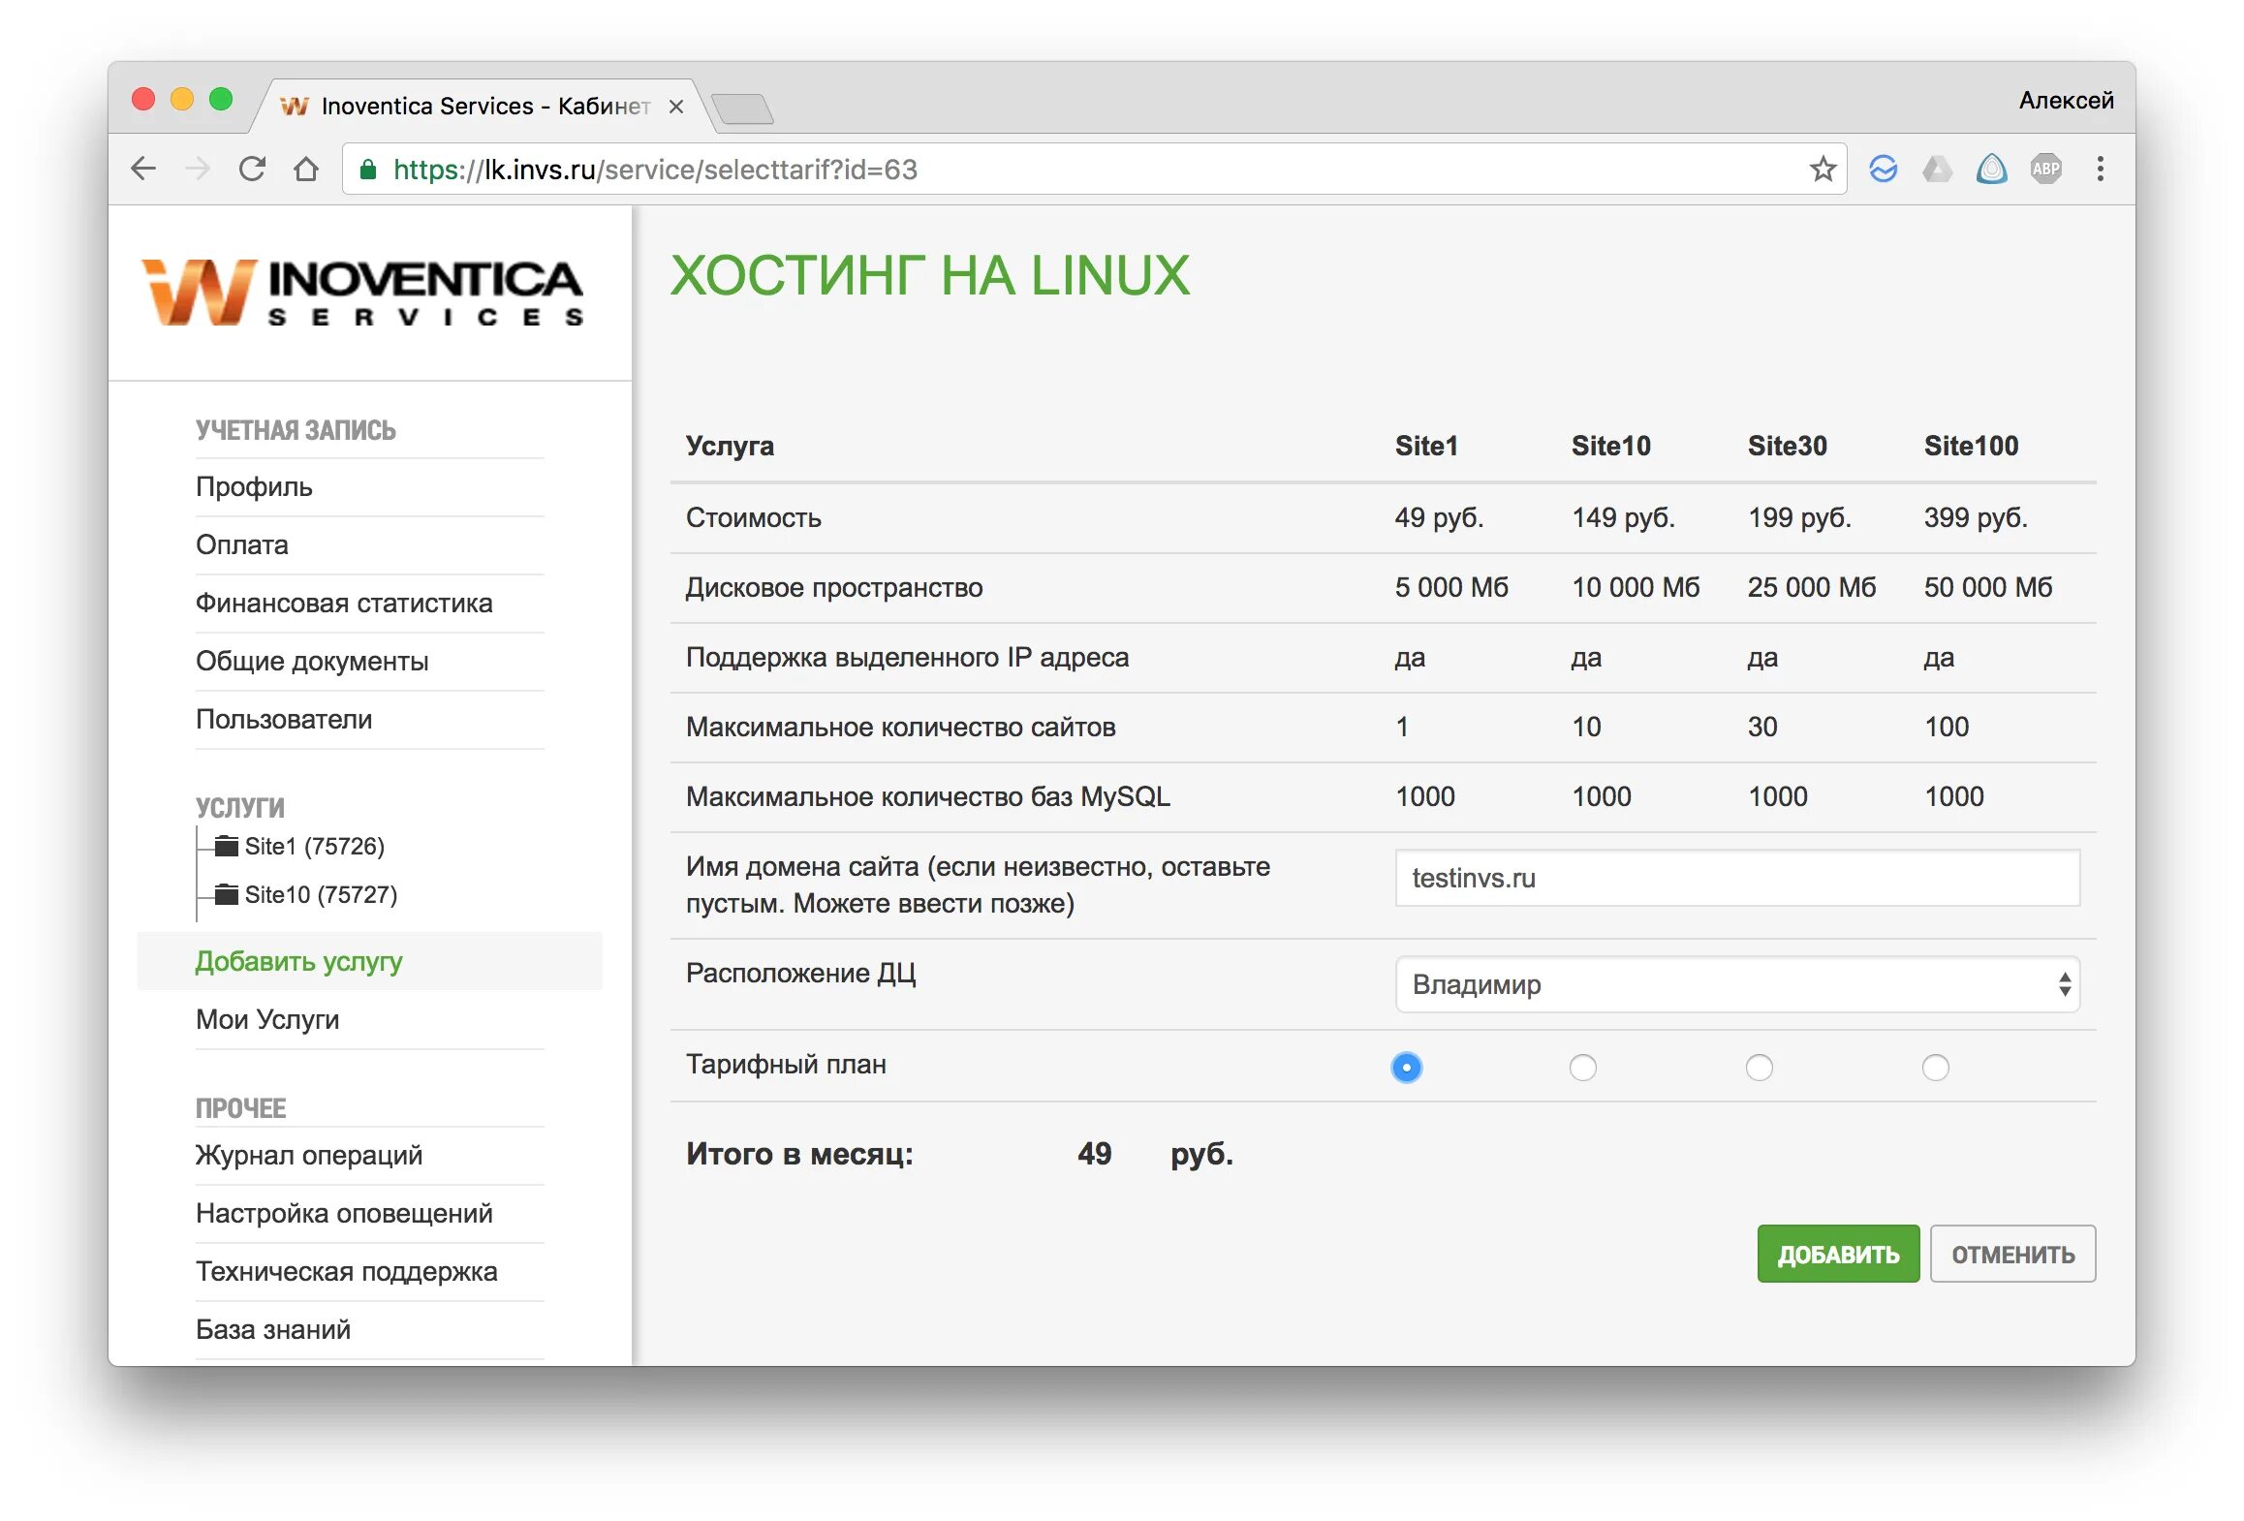
Task: Click the 10 000 Мб disk space cell
Action: tap(1636, 587)
